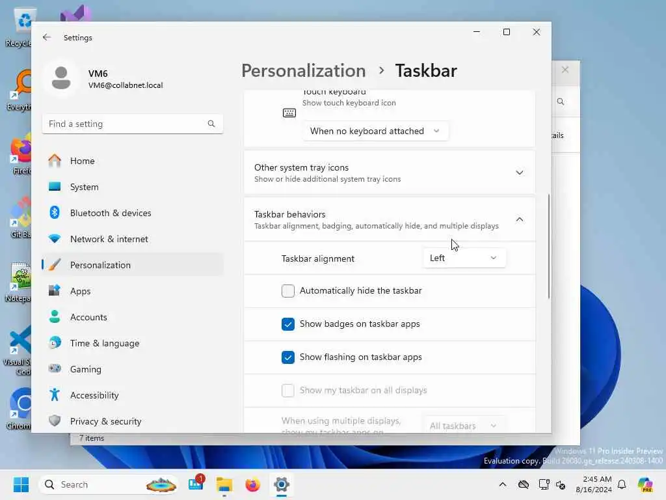
Task: Click the Everything desktop shortcut
Action: (x=19, y=90)
